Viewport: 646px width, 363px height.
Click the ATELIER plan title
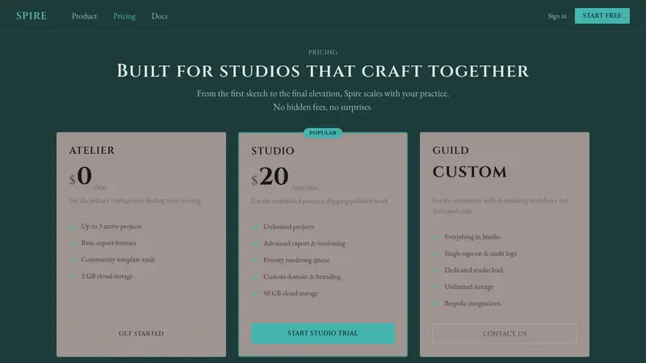point(92,151)
